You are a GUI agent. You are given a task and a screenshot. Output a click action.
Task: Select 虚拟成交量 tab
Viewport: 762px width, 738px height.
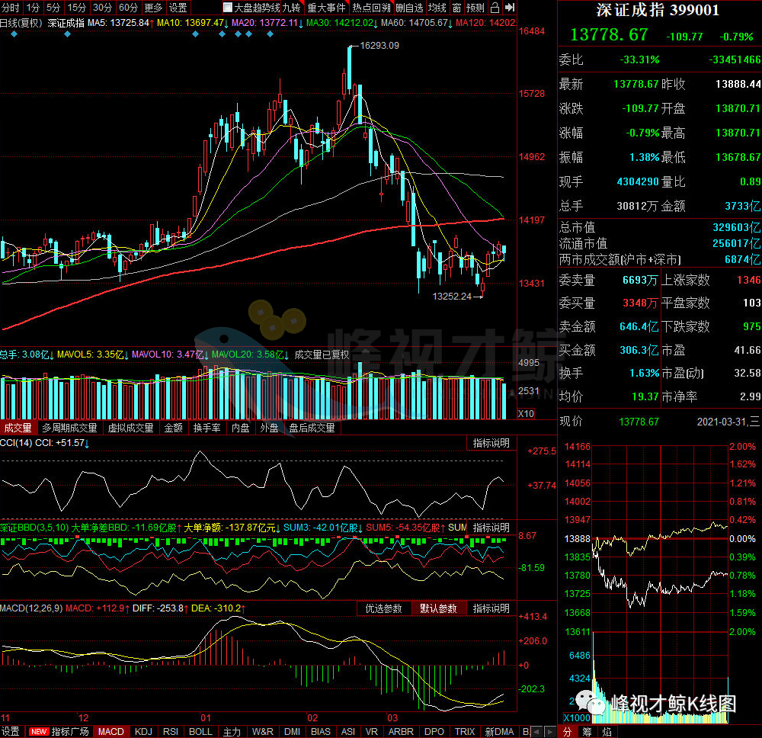(x=130, y=428)
